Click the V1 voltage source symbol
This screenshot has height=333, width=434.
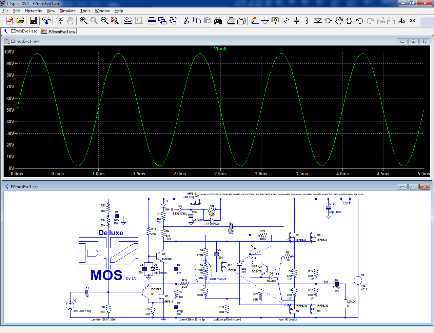click(358, 280)
